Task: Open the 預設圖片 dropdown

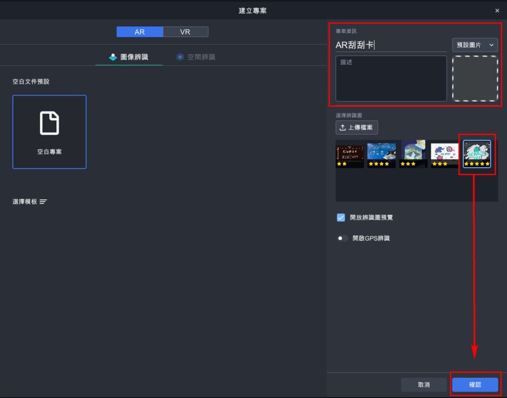Action: (475, 45)
